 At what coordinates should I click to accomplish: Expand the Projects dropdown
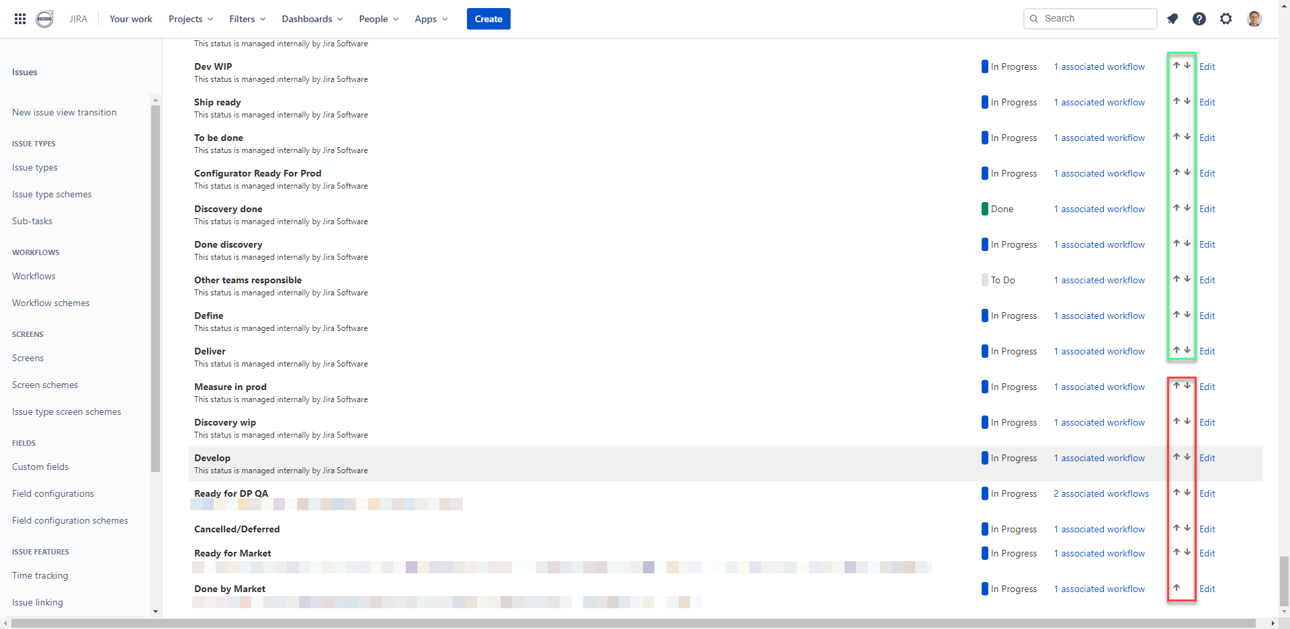coord(191,19)
